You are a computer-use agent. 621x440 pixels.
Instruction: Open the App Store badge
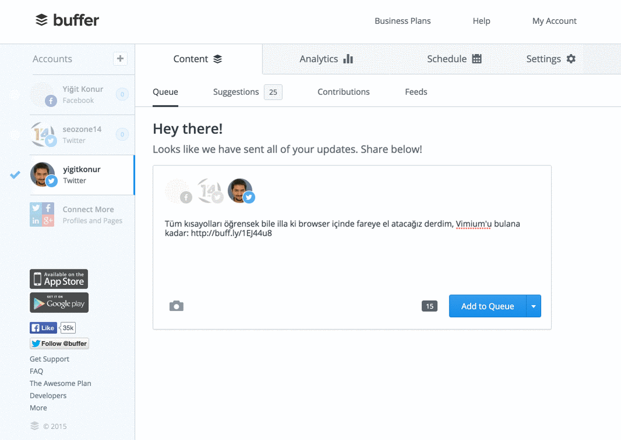pyautogui.click(x=59, y=279)
